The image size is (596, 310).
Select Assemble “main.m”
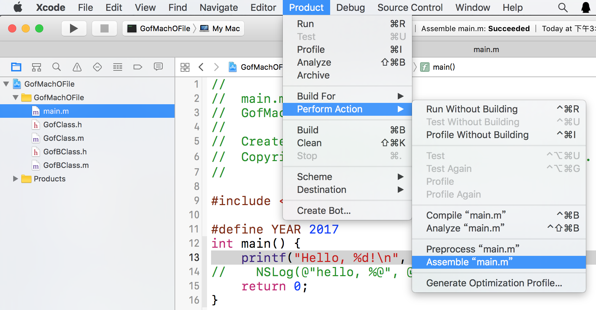pyautogui.click(x=499, y=262)
